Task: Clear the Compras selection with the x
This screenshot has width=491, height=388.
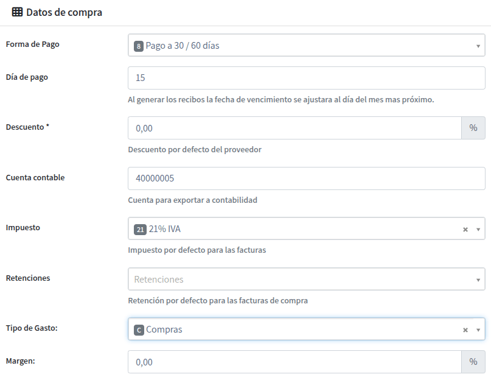Action: [465, 330]
